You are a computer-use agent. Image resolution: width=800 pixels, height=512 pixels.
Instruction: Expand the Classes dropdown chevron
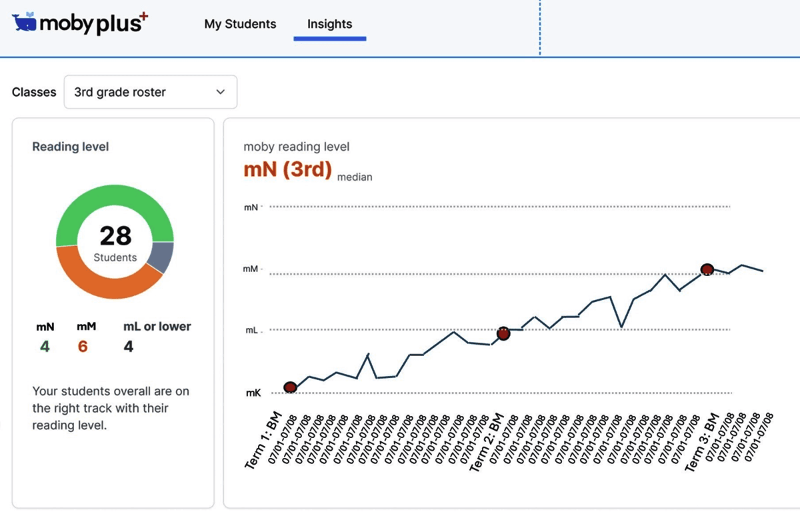[x=221, y=92]
